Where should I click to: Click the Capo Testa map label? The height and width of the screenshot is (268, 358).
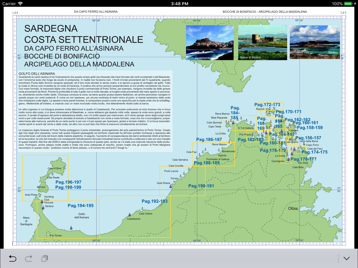click(214, 127)
